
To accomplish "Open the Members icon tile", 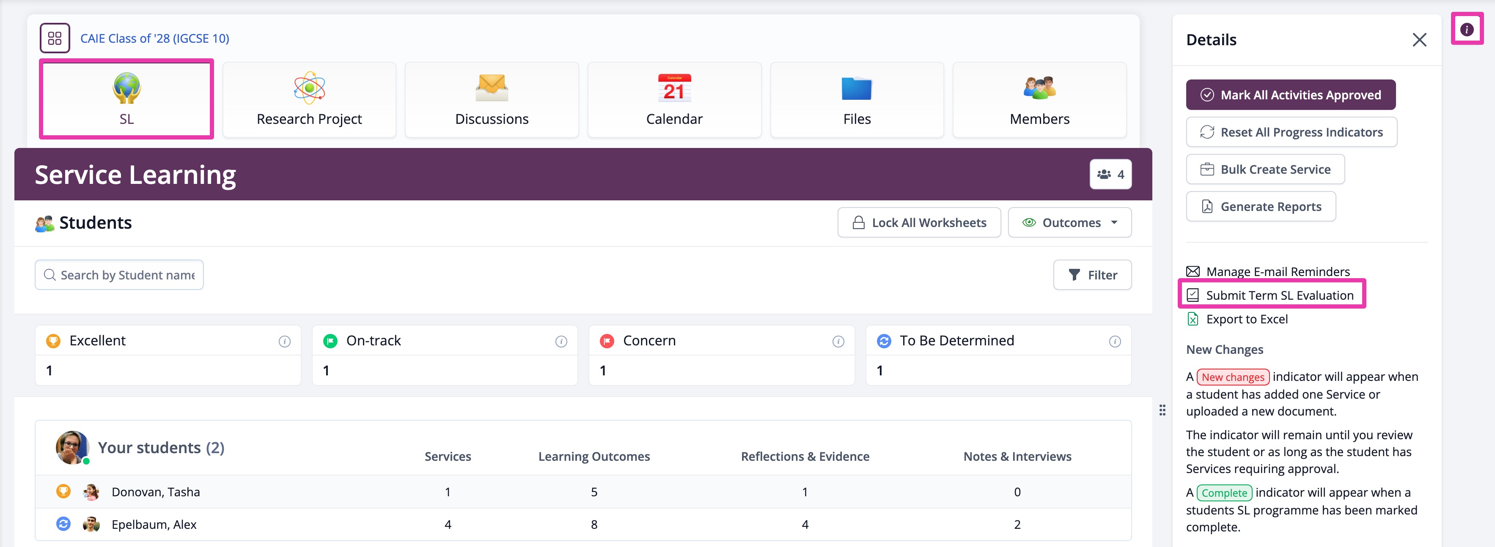I will pyautogui.click(x=1039, y=88).
